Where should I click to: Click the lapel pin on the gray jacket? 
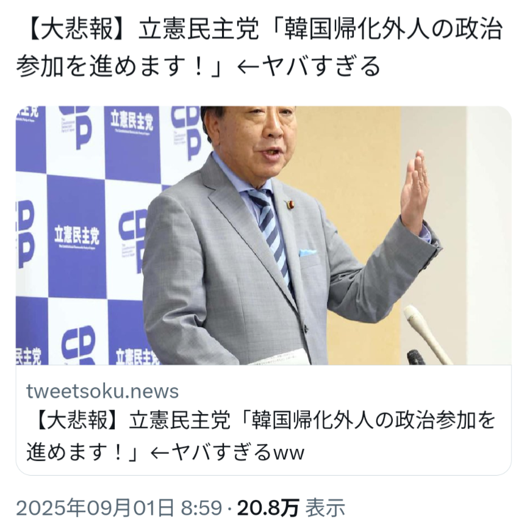click(289, 204)
